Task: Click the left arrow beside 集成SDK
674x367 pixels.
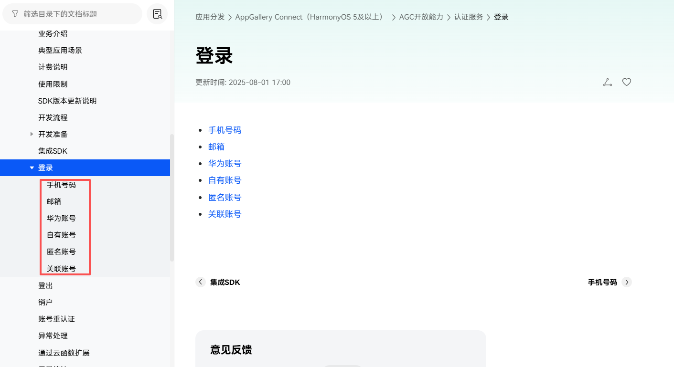Action: 201,282
